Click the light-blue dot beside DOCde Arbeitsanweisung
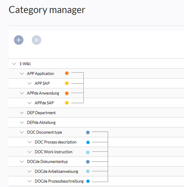This screenshot has width=184, height=187. 88,171
